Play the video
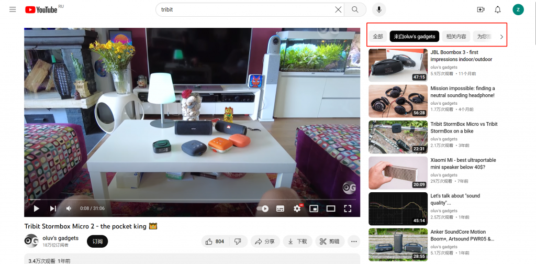Viewport: 536px width, 264px height. click(36, 208)
